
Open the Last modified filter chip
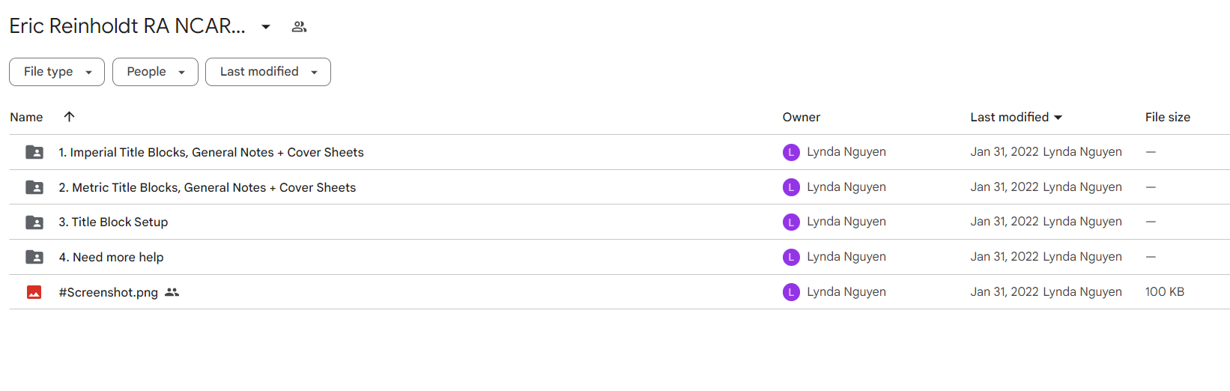pyautogui.click(x=268, y=72)
